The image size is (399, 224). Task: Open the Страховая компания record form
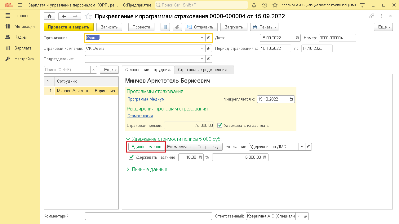209,49
